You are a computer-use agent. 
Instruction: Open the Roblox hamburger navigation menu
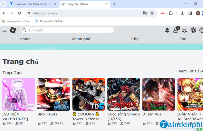(x=5, y=30)
